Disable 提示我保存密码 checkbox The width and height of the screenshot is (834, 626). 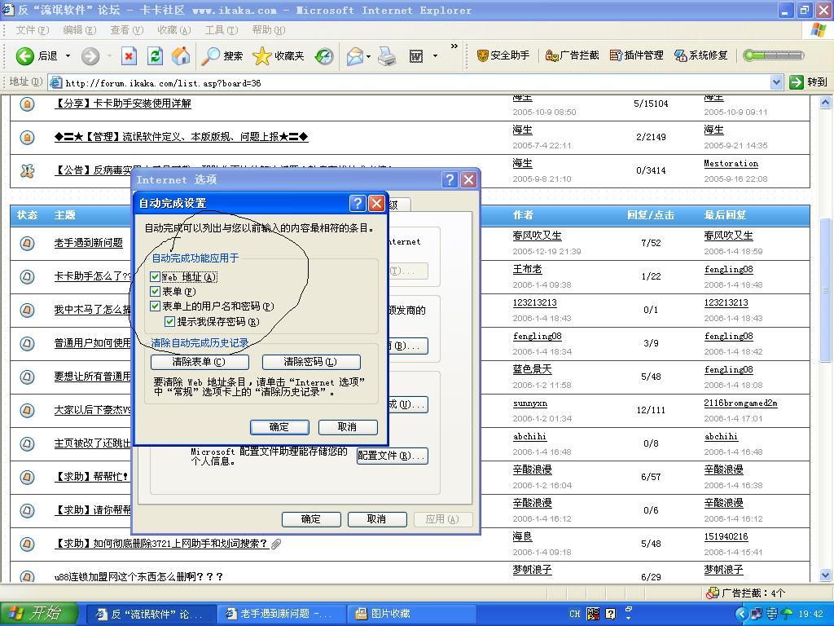170,322
